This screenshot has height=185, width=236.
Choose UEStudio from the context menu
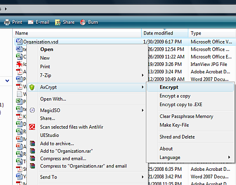50,135
